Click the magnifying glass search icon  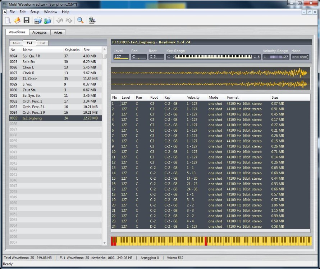(80, 20)
